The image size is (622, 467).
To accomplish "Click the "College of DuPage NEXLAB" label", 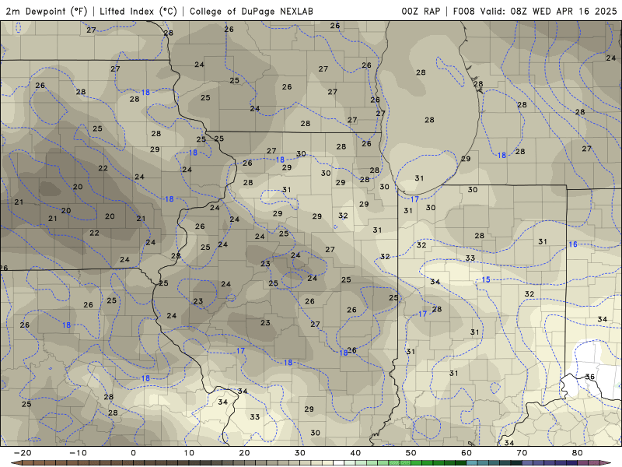I will (x=251, y=11).
